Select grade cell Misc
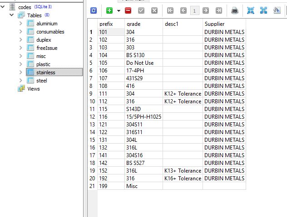The width and height of the screenshot is (287, 217). tap(143, 186)
